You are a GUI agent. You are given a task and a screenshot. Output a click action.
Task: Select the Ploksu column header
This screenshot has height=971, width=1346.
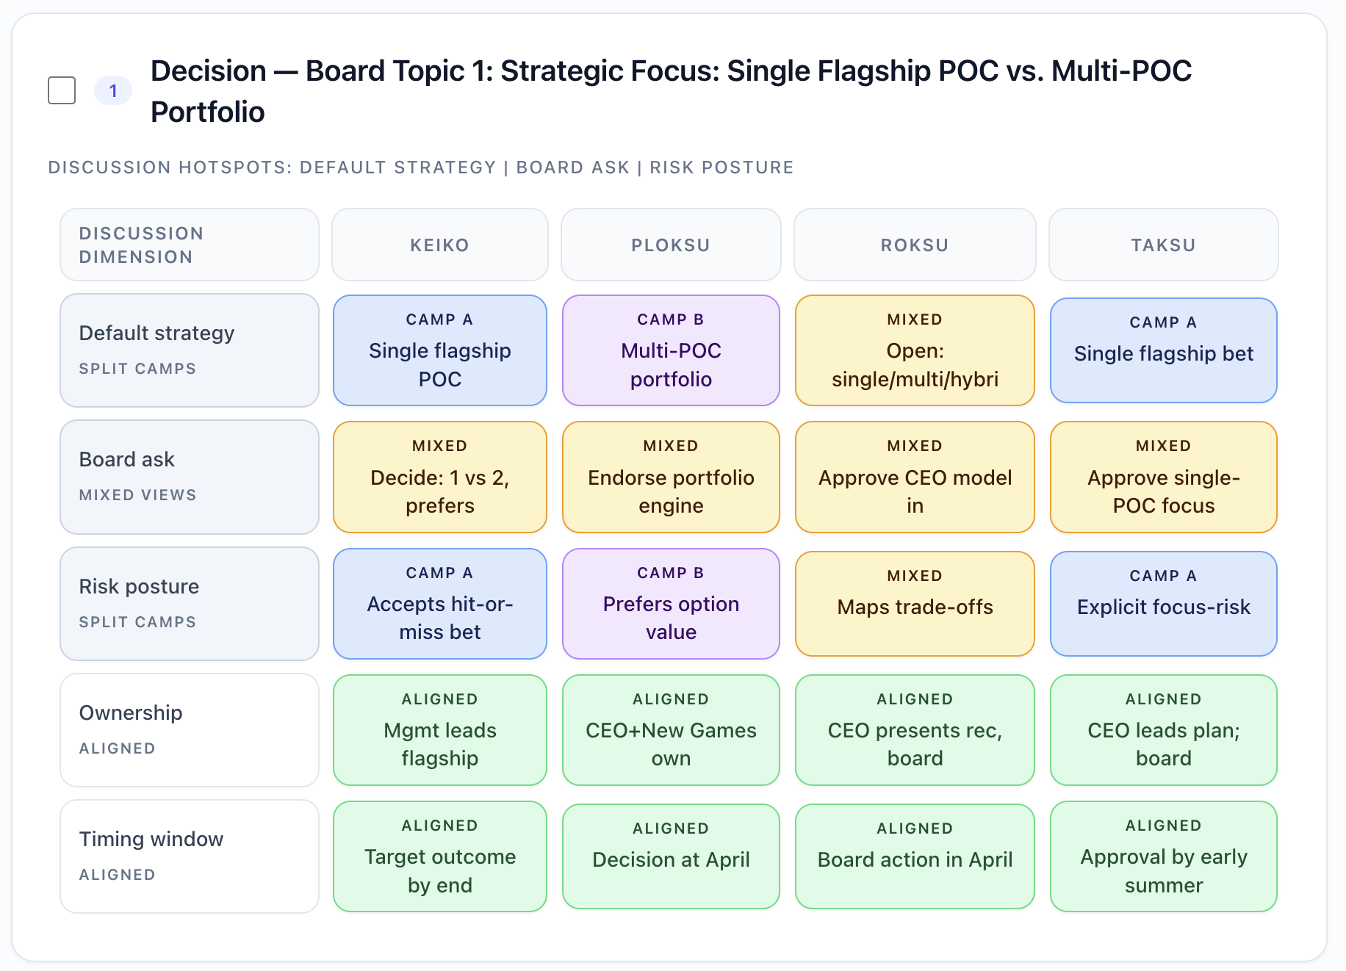(671, 245)
